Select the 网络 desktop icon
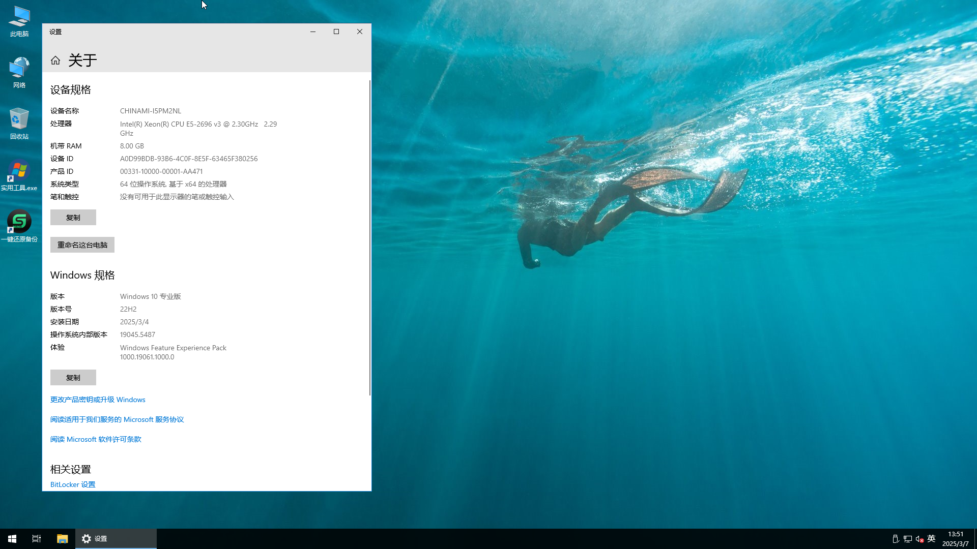The height and width of the screenshot is (549, 977). (19, 73)
